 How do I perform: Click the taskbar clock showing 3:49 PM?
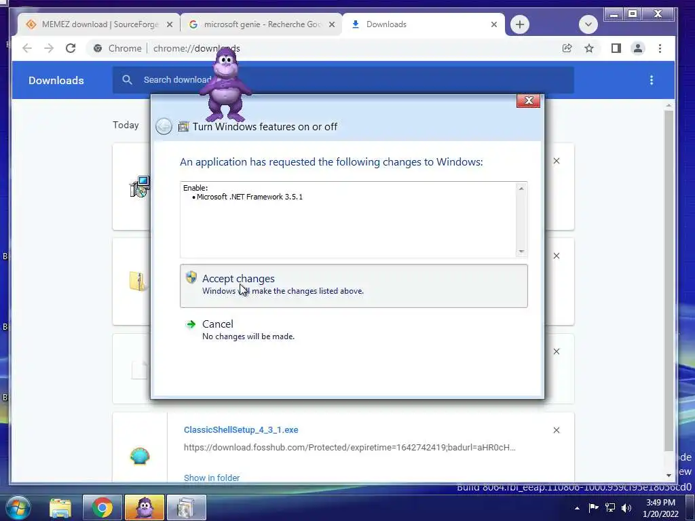[x=660, y=508]
